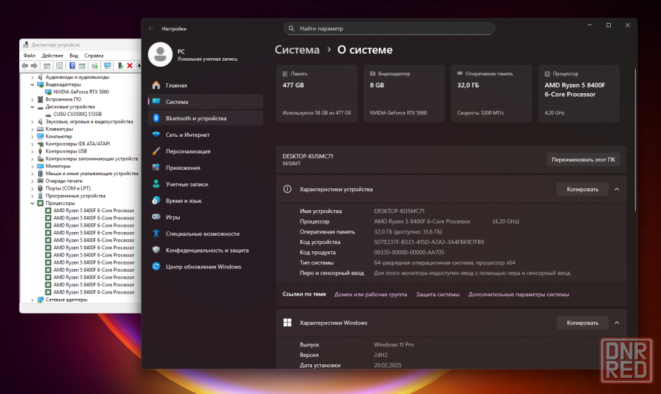Click the scan for hardware changes monitor icon
Image resolution: width=661 pixels, height=394 pixels.
coord(107,65)
